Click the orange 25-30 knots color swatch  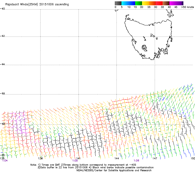[x=152, y=3]
